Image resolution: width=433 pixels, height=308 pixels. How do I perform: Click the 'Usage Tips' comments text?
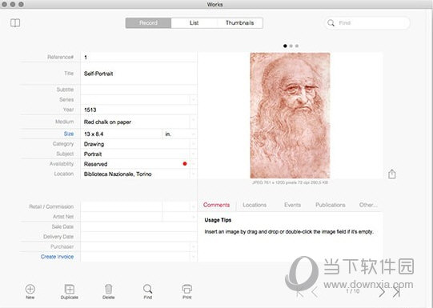(218, 220)
